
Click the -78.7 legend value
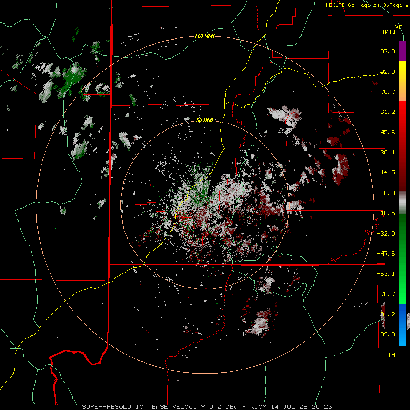[386, 294]
